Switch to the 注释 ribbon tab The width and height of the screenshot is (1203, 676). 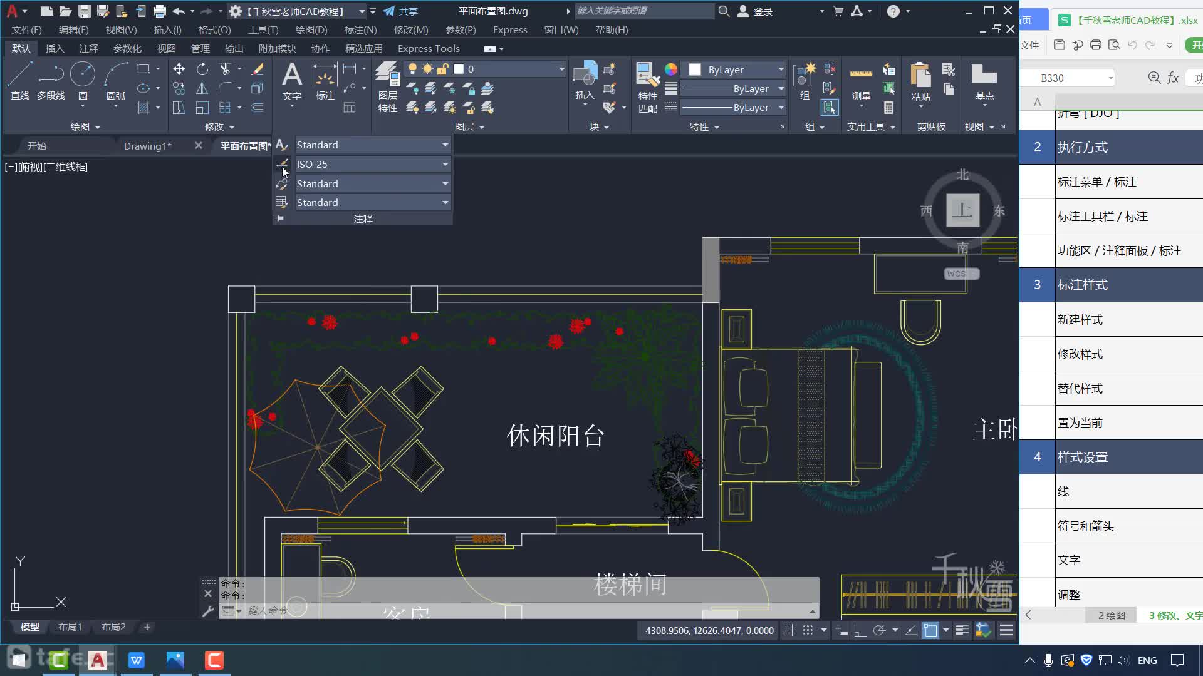pyautogui.click(x=89, y=48)
